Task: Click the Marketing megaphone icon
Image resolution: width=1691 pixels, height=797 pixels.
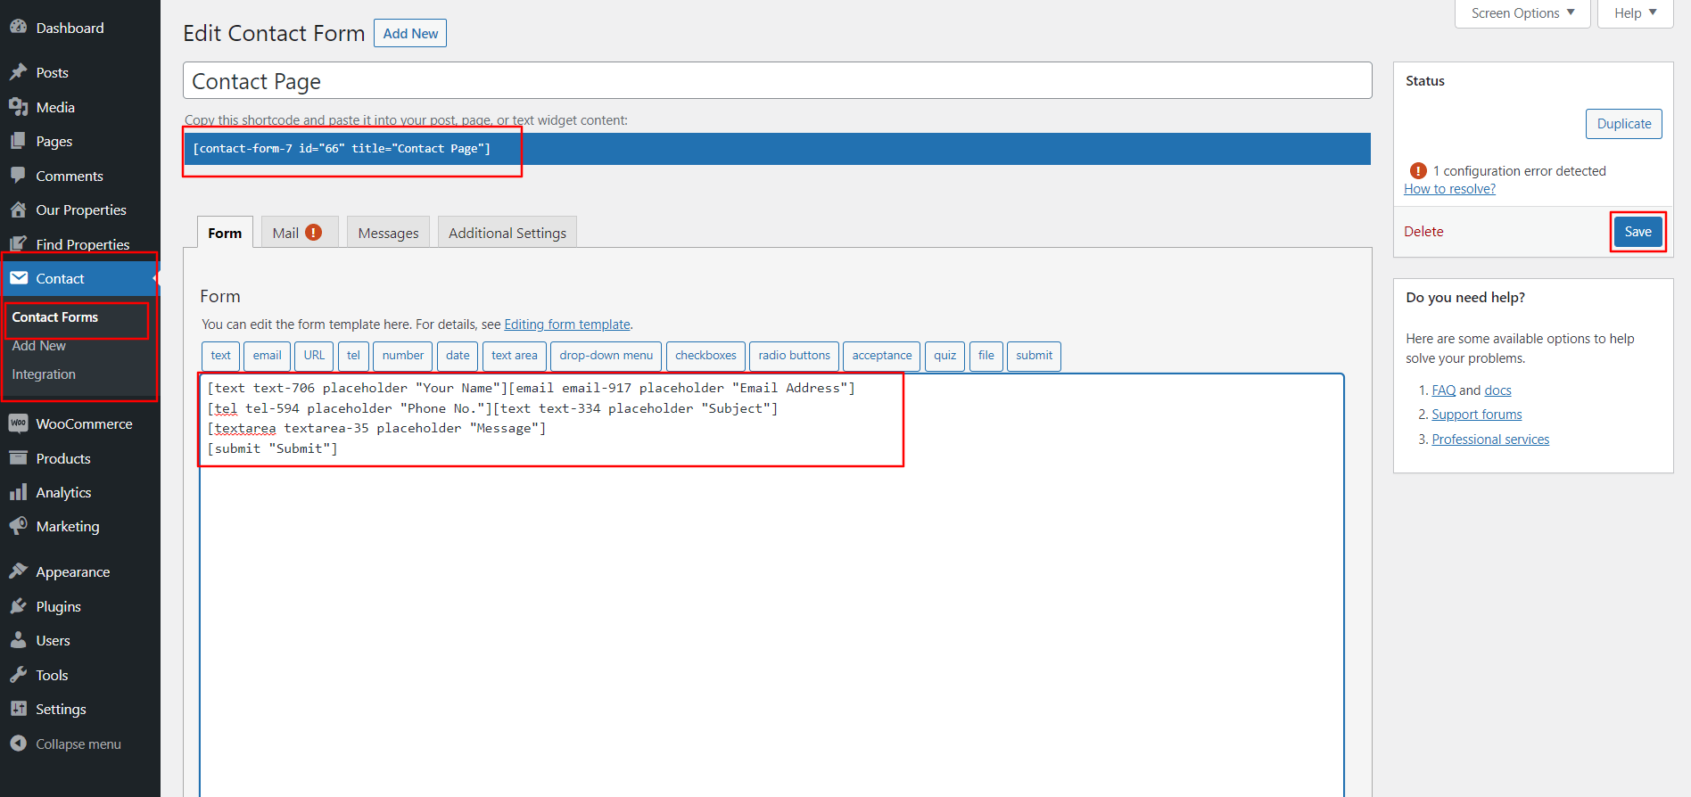Action: coord(18,526)
